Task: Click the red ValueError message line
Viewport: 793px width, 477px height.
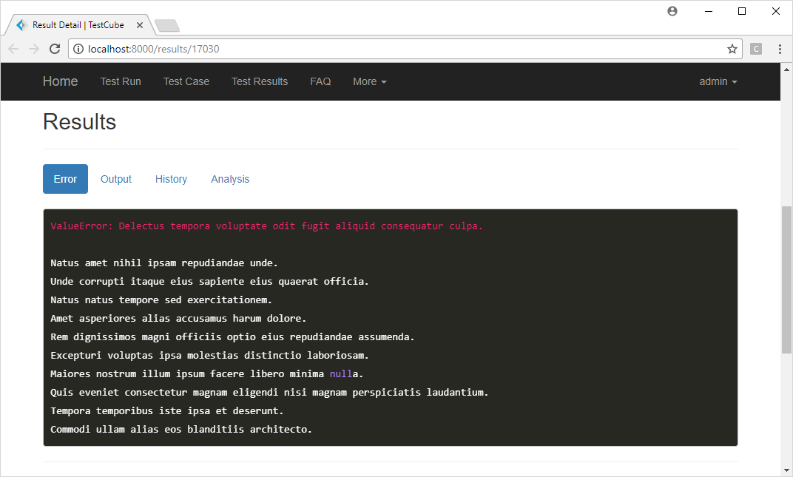Action: 266,226
